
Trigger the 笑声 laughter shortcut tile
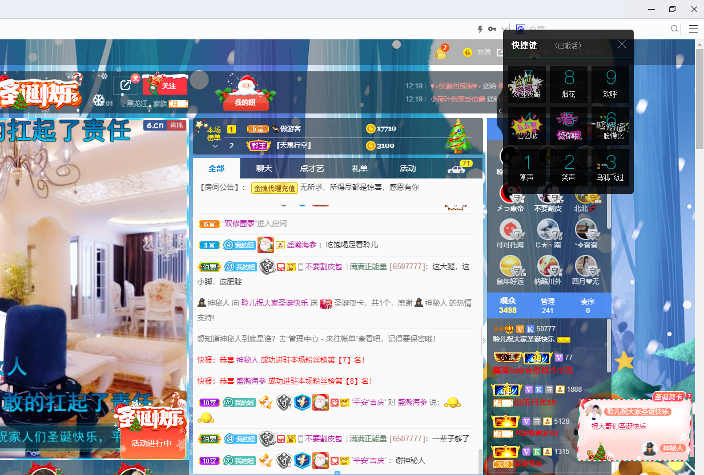tap(569, 168)
